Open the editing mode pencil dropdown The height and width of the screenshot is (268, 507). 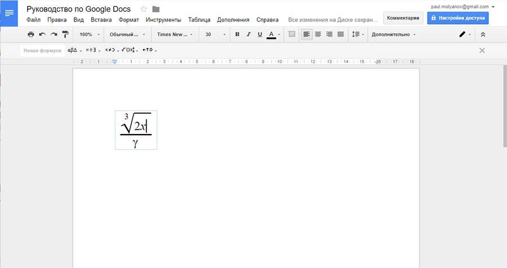[465, 34]
